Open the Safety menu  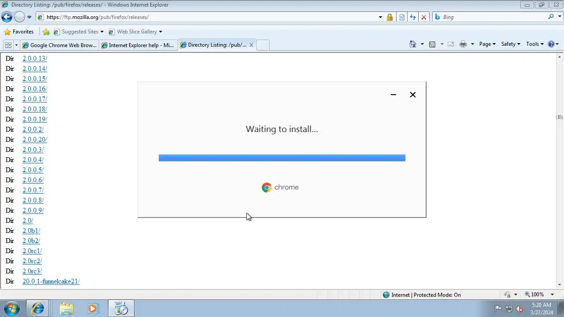511,44
